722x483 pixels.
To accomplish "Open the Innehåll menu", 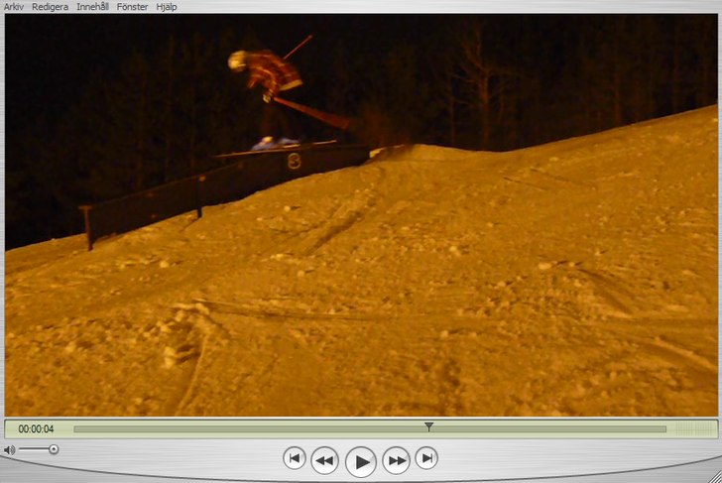I will (93, 6).
